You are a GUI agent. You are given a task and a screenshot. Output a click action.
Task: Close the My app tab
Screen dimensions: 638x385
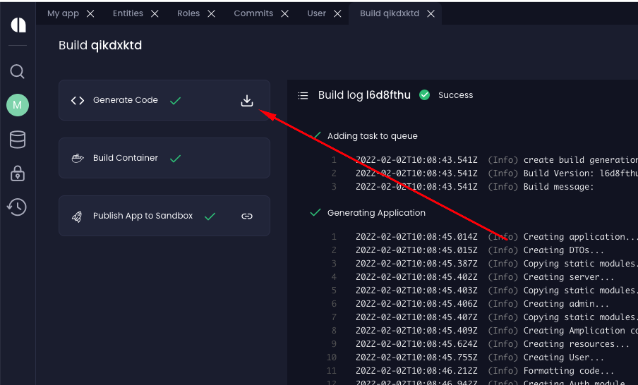coord(90,14)
